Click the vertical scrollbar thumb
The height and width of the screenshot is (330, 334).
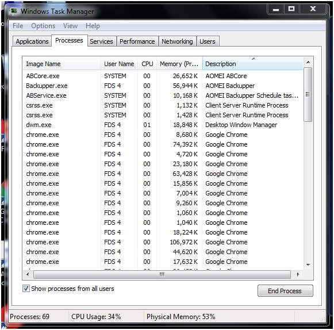pos(308,94)
